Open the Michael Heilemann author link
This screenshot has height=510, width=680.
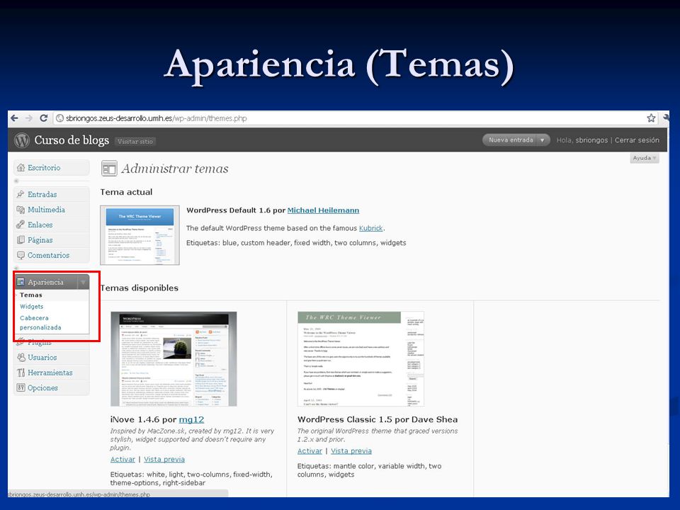pyautogui.click(x=323, y=210)
